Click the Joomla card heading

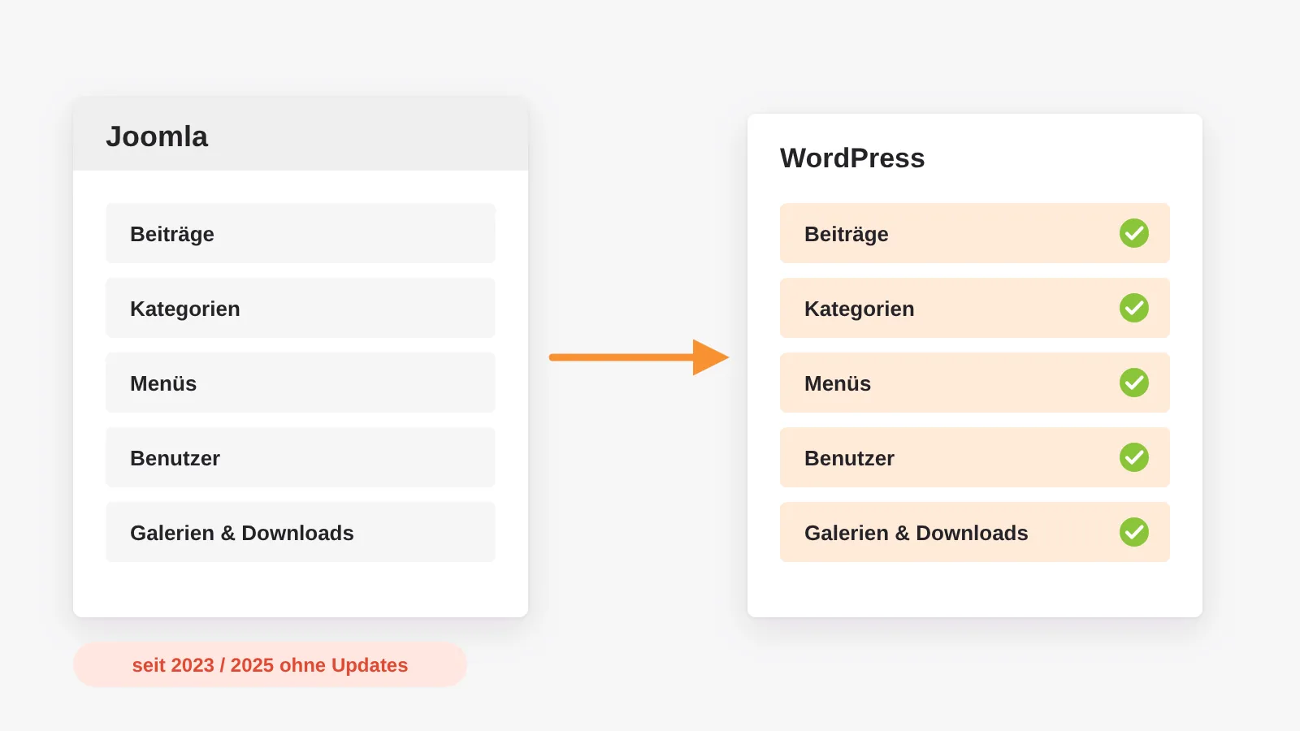(157, 136)
